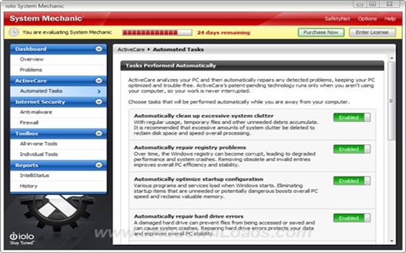Click the scroll up arrow
The height and width of the screenshot is (253, 406).
pyautogui.click(x=391, y=58)
